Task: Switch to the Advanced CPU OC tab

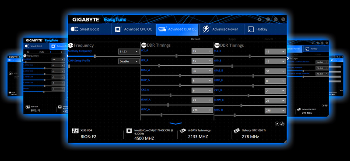Action: pos(134,29)
